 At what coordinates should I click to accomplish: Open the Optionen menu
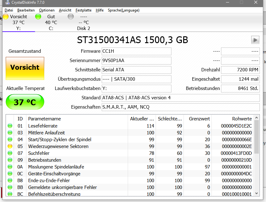(47, 10)
